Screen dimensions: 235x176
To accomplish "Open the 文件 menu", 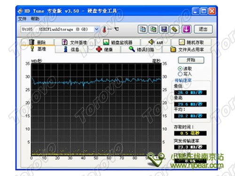I will tap(22, 19).
